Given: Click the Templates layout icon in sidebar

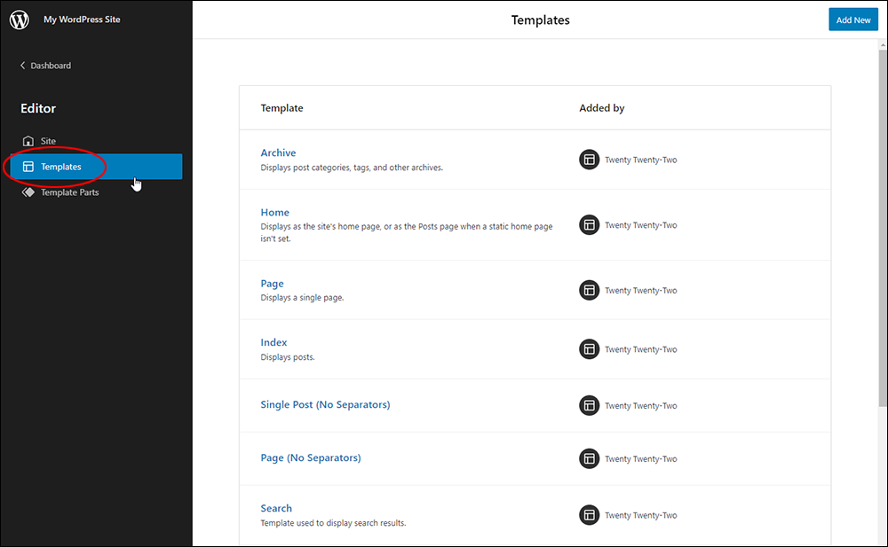Looking at the screenshot, I should click(x=28, y=167).
